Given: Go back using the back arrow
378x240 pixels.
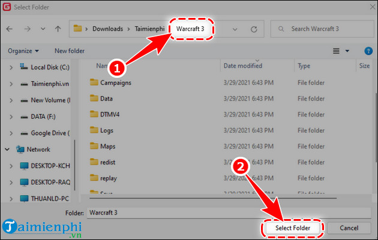Looking at the screenshot, I should [10, 29].
